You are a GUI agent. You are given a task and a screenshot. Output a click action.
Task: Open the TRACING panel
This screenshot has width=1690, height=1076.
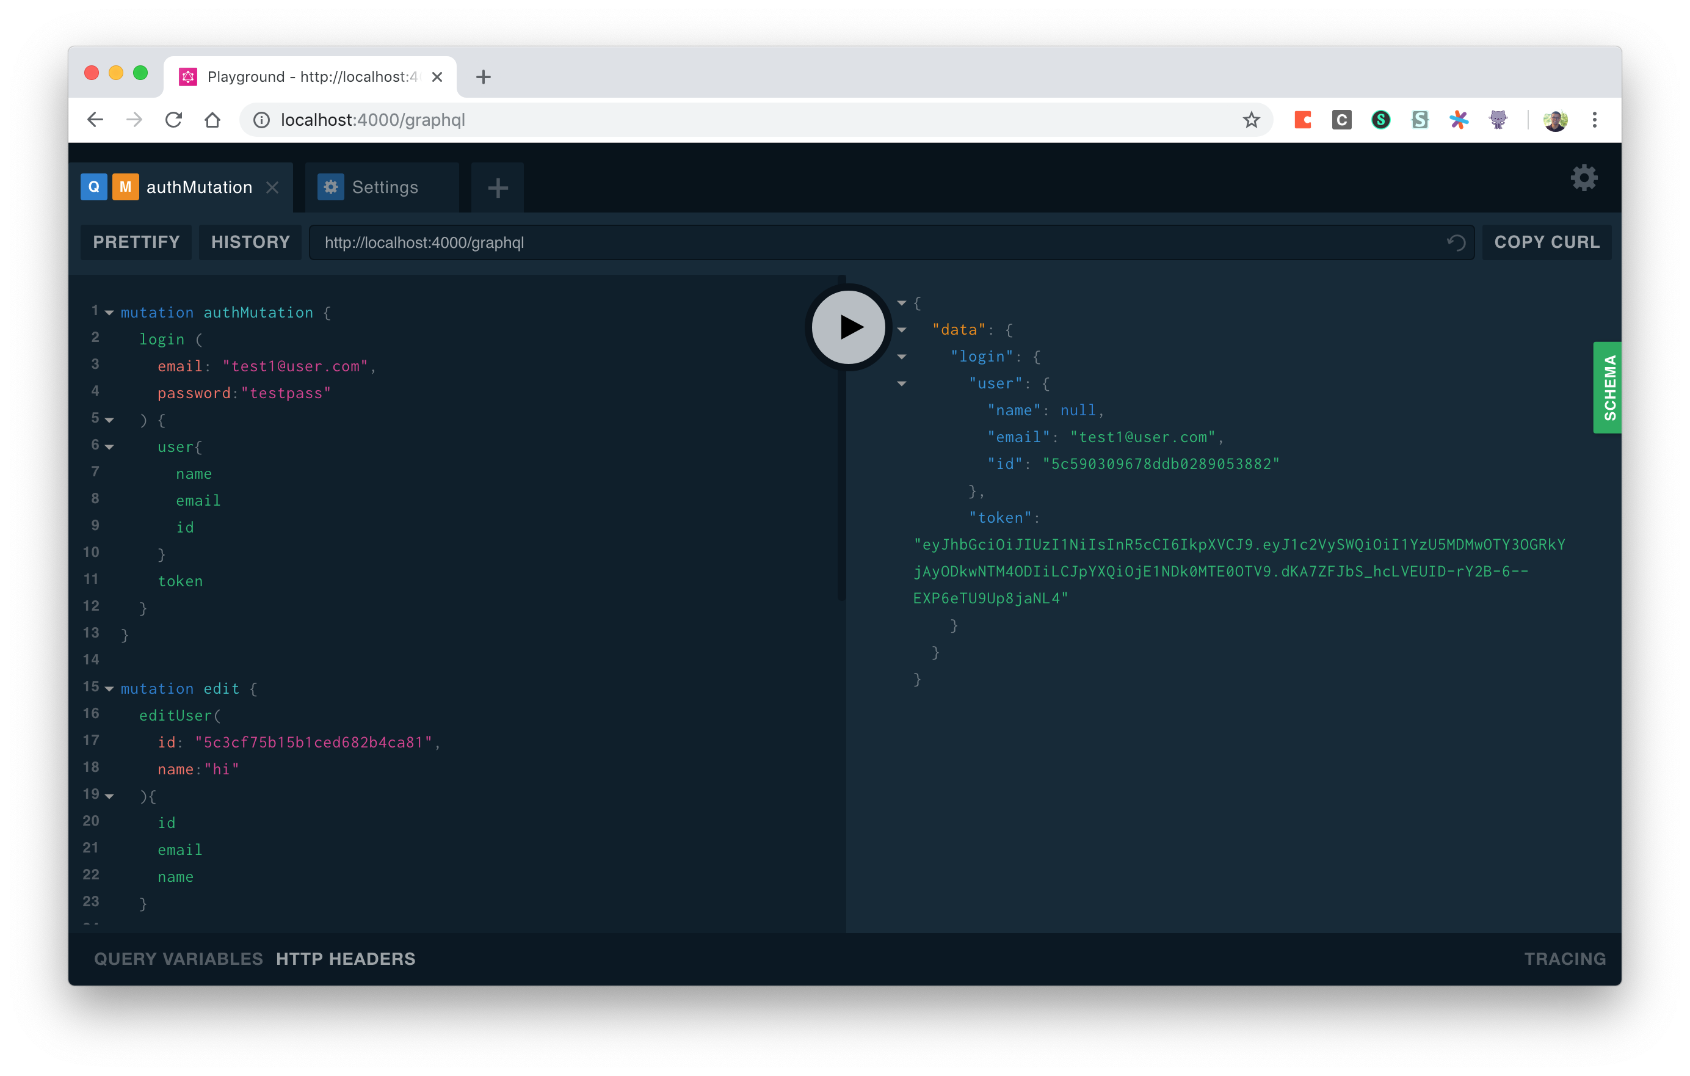click(1564, 959)
